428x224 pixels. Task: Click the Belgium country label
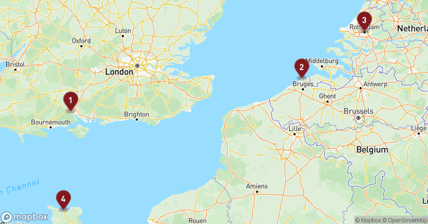(x=372, y=150)
